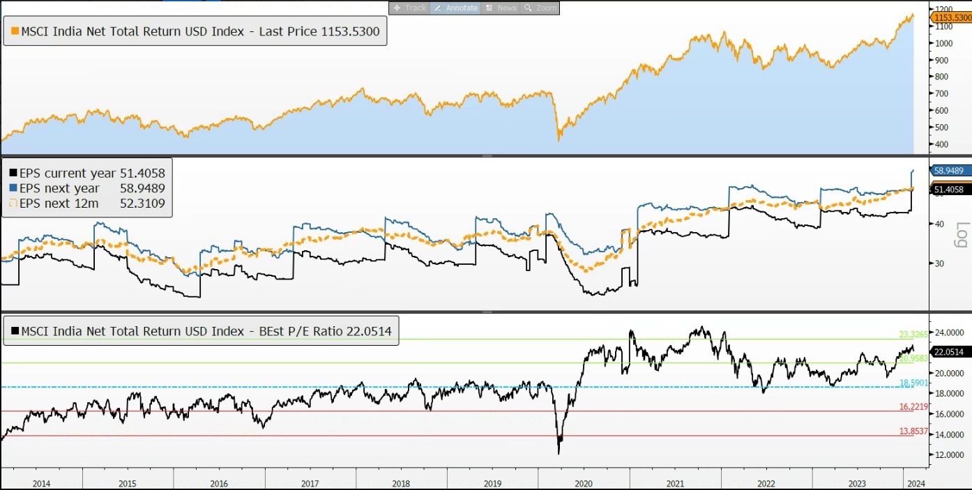Grab the divider handle between price and EPS panels
The image size is (972, 490).
coord(487,155)
